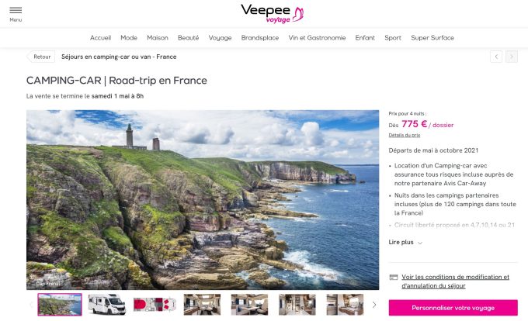Go to next offer arrow at top right
The height and width of the screenshot is (321, 528).
tap(512, 57)
